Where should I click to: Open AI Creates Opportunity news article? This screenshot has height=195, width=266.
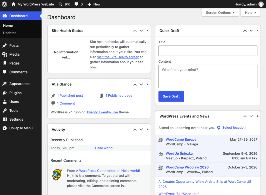click(x=205, y=184)
